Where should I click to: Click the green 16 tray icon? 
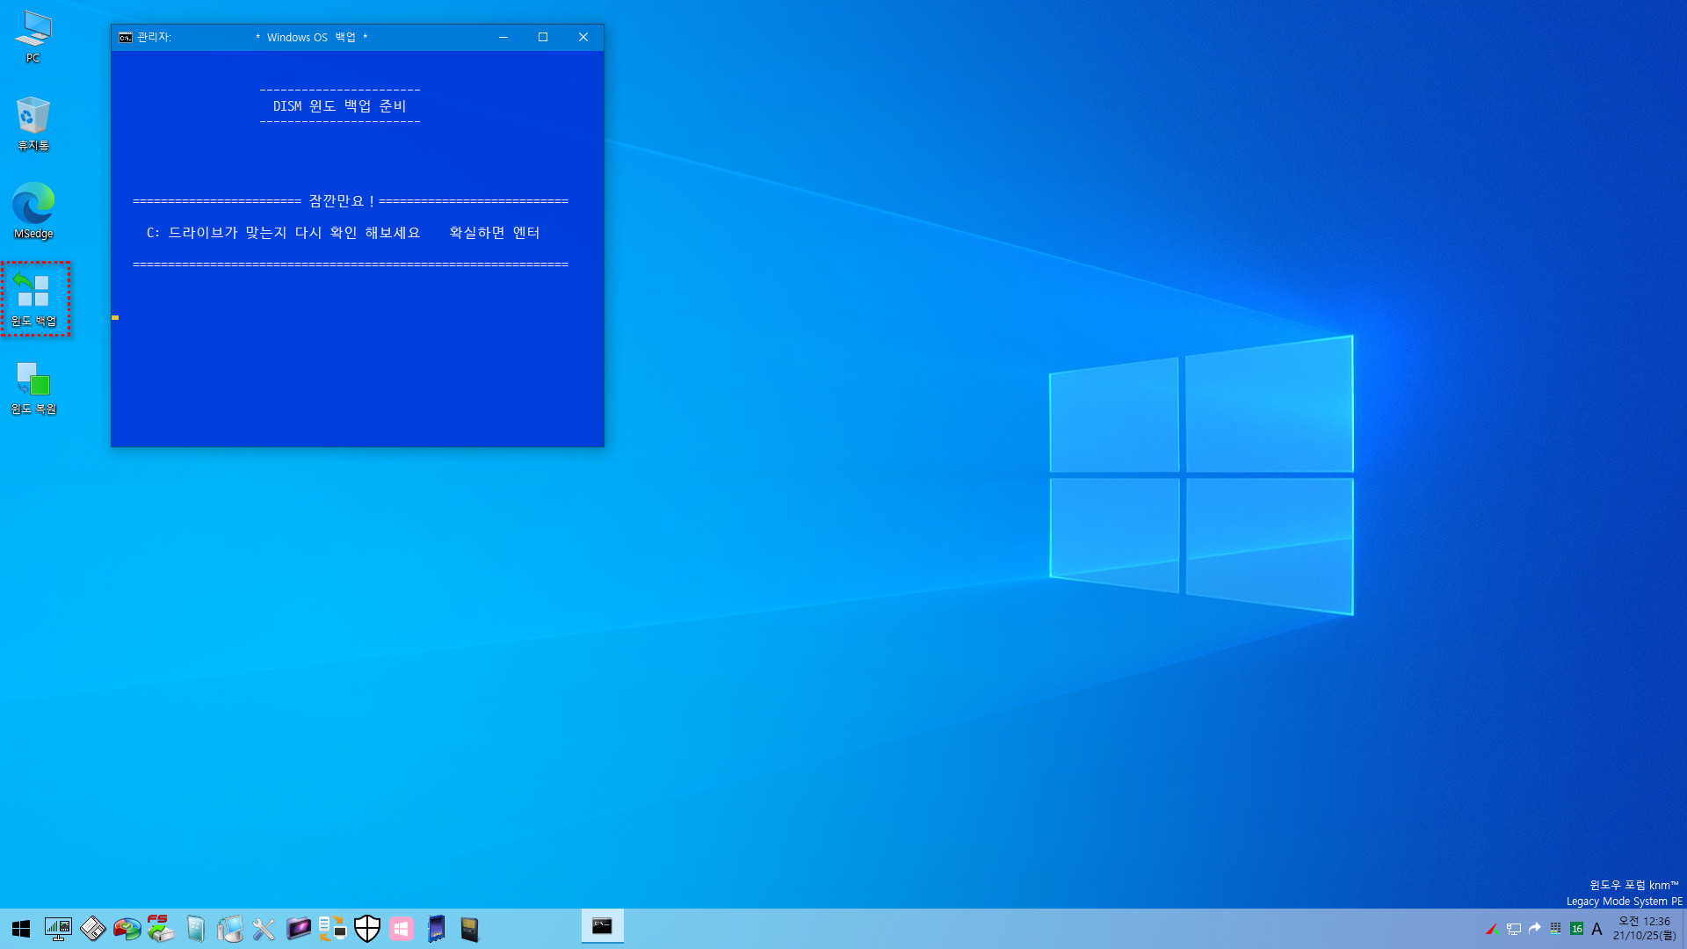pyautogui.click(x=1577, y=929)
